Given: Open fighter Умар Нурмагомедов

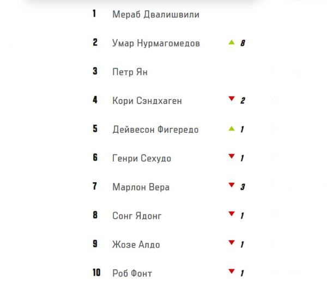Looking at the screenshot, I should (156, 44).
